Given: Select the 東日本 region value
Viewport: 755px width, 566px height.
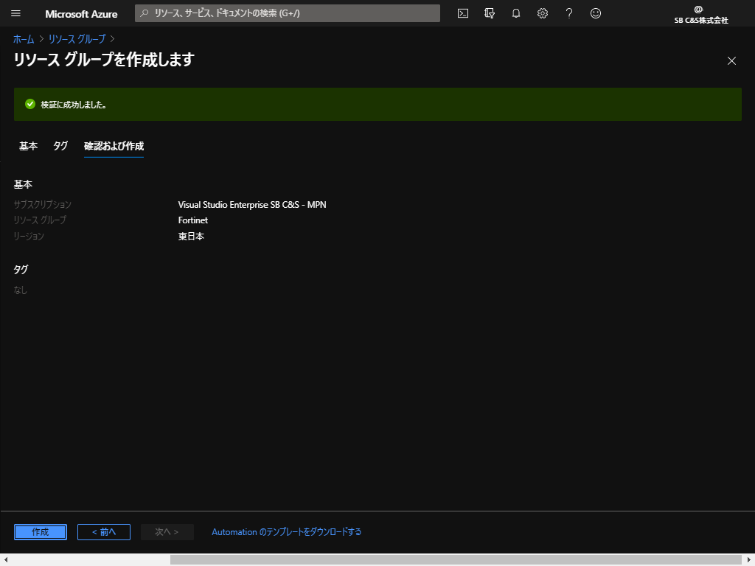Looking at the screenshot, I should (x=191, y=237).
